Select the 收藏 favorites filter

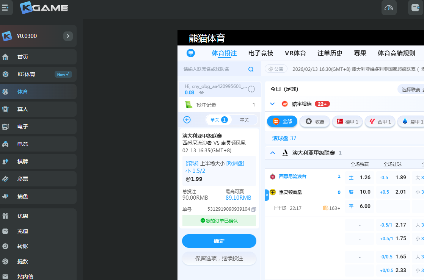315,122
